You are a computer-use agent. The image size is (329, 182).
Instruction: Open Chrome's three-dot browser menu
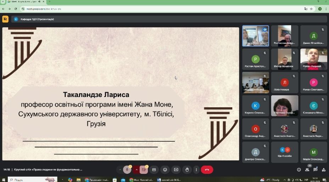[325, 8]
